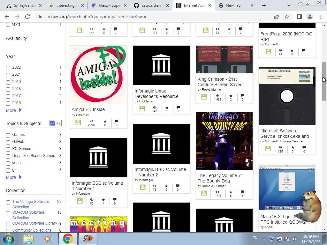327x245 pixels.
Task: Open Amiga Inside thumbnail image
Action: [x=98, y=75]
